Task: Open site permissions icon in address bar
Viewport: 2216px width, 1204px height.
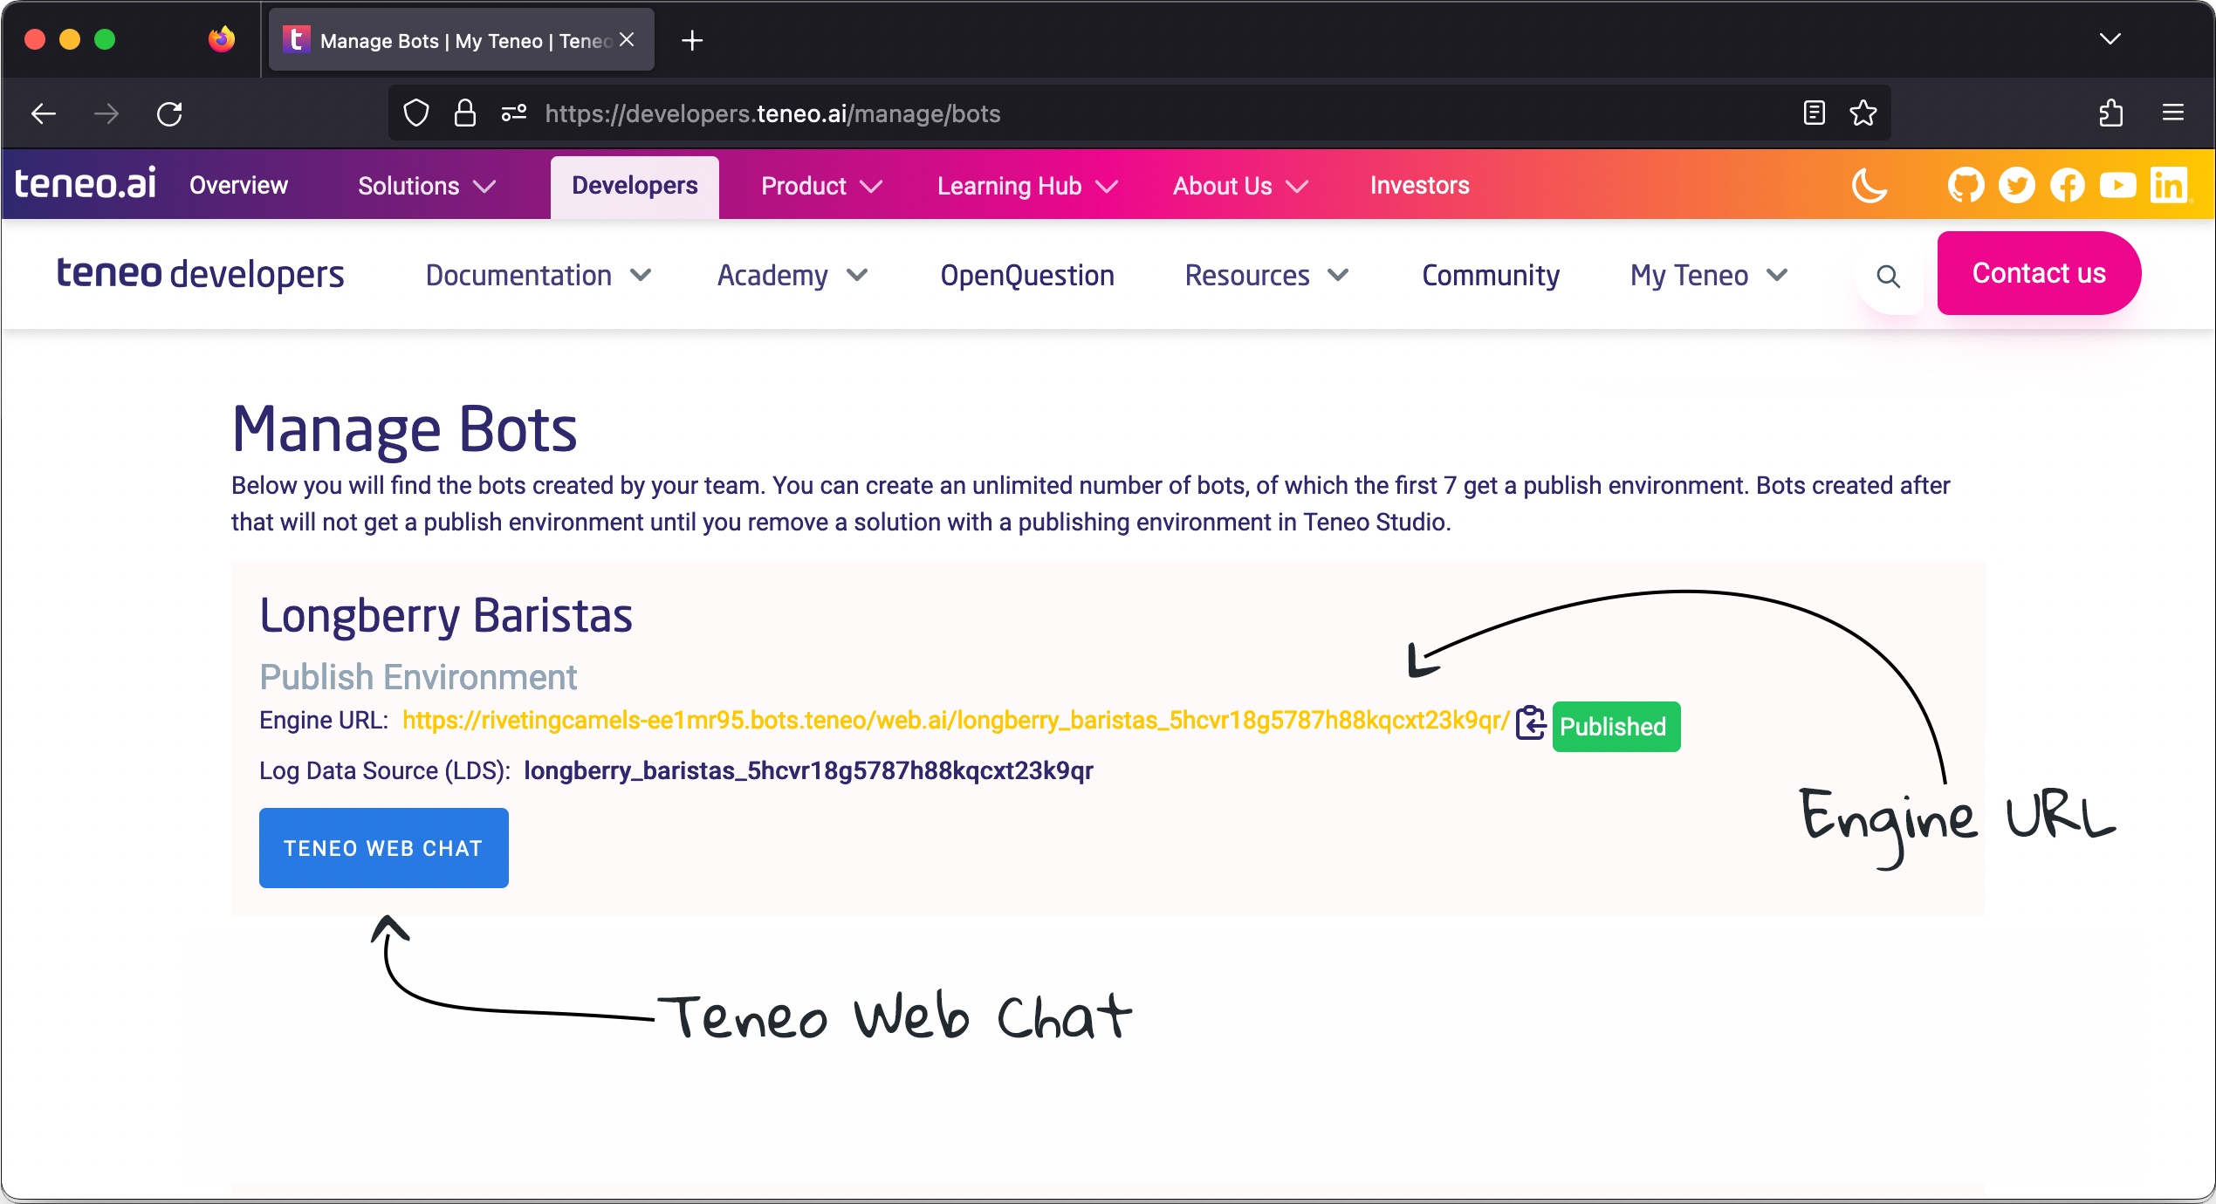Action: pos(514,113)
